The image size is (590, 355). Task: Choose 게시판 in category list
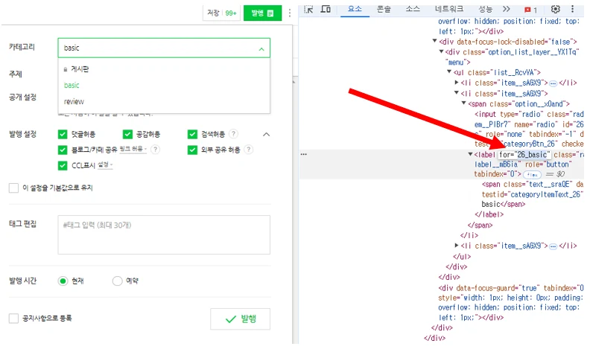tap(164, 69)
